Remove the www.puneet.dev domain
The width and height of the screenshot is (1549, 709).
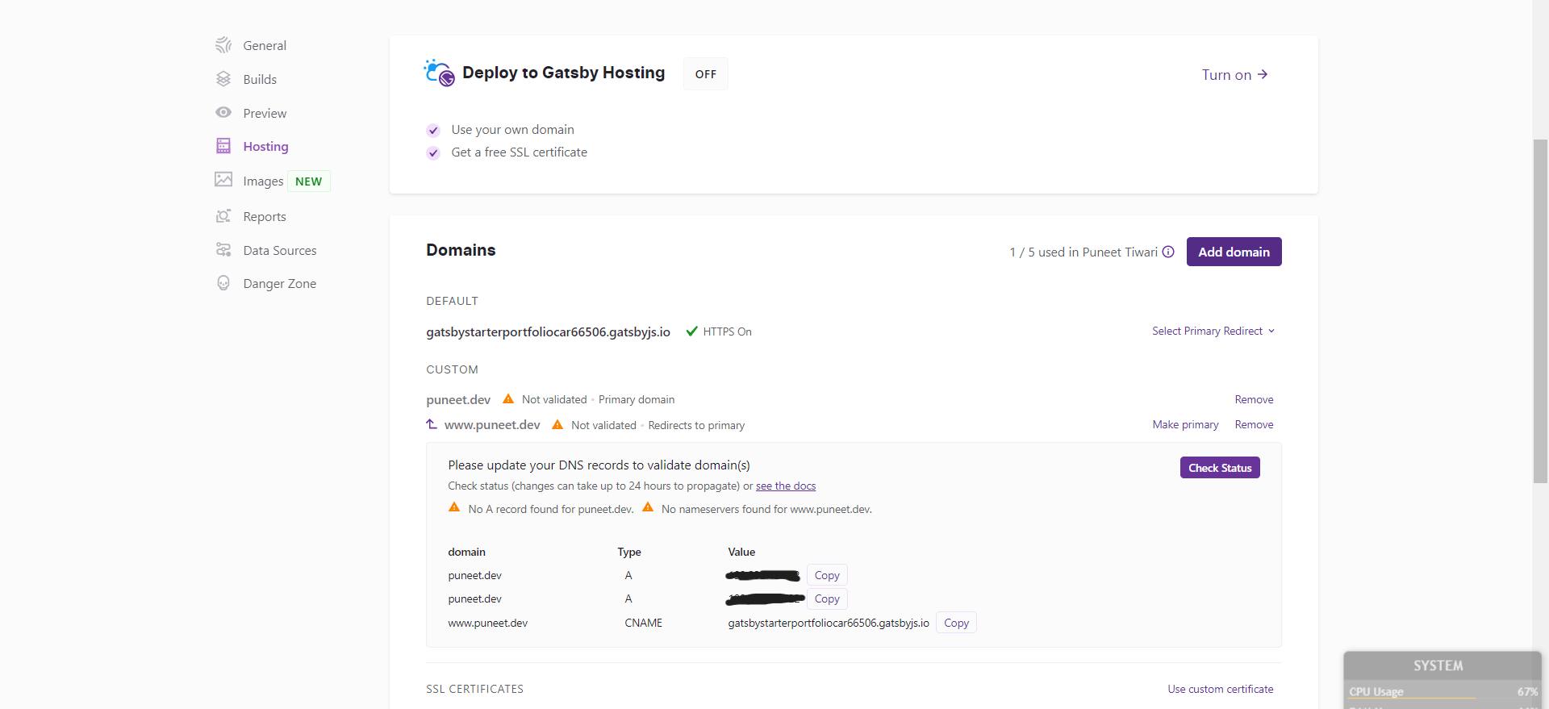pos(1254,425)
